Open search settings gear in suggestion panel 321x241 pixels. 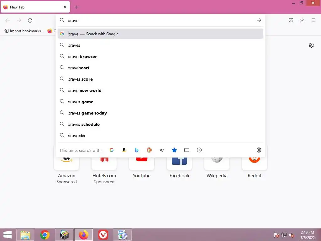pos(259,150)
